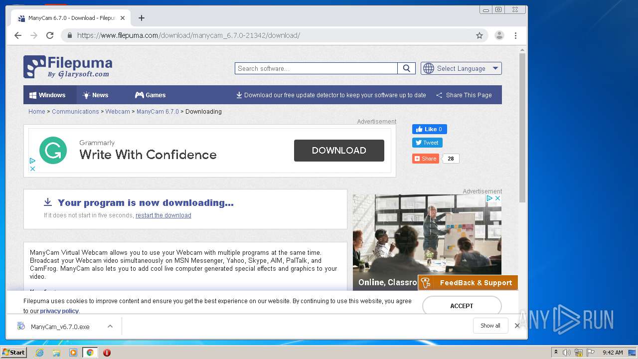Expand the ManyCam download options chevron

tap(110, 327)
